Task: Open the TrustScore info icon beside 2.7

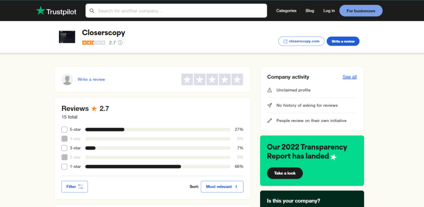Action: pos(120,43)
